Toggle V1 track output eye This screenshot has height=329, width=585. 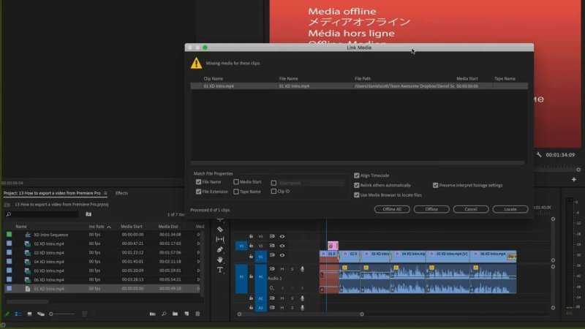point(282,255)
